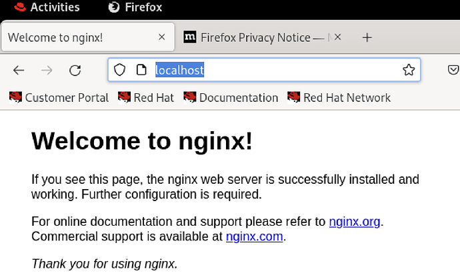Open Red Hat bookmark
The height and width of the screenshot is (277, 460).
146,98
